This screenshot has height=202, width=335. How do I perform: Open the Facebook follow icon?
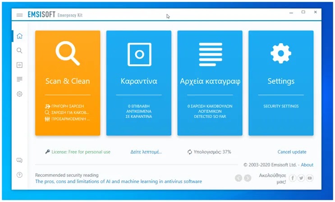point(293,178)
